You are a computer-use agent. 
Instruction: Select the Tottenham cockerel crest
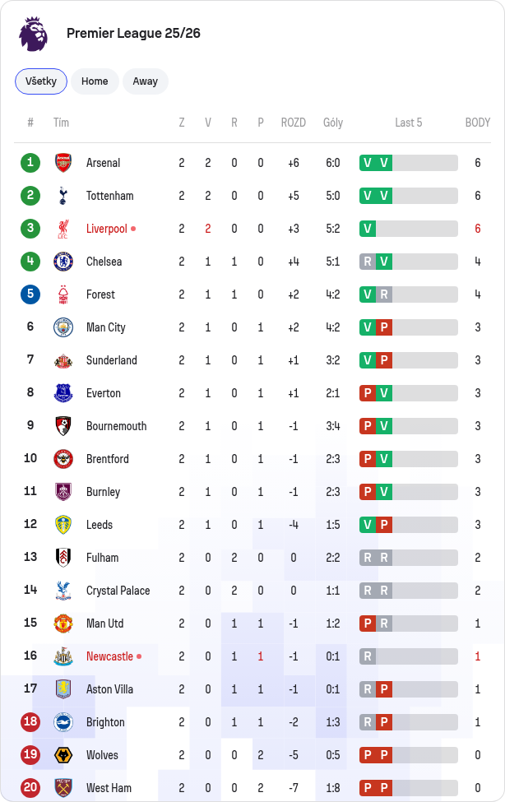63,196
